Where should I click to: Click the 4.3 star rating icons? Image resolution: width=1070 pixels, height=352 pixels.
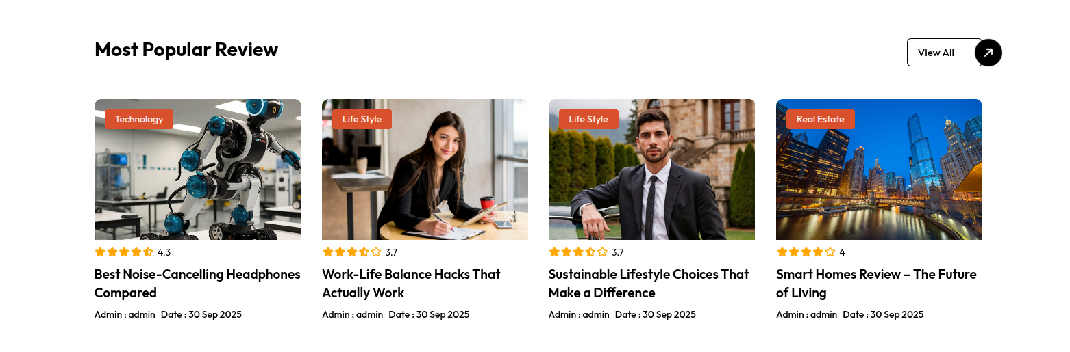[124, 252]
